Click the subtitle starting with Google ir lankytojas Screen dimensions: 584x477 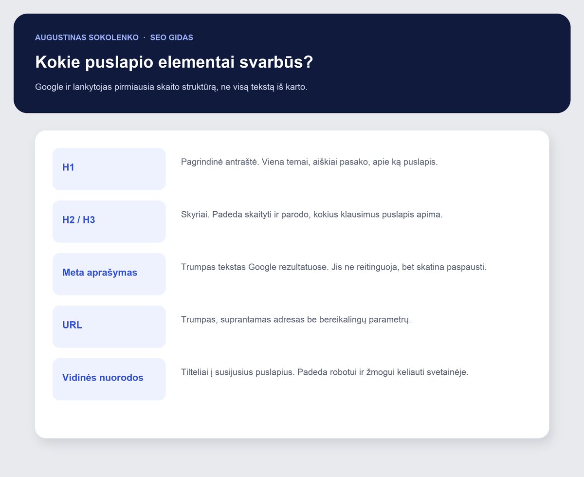171,88
